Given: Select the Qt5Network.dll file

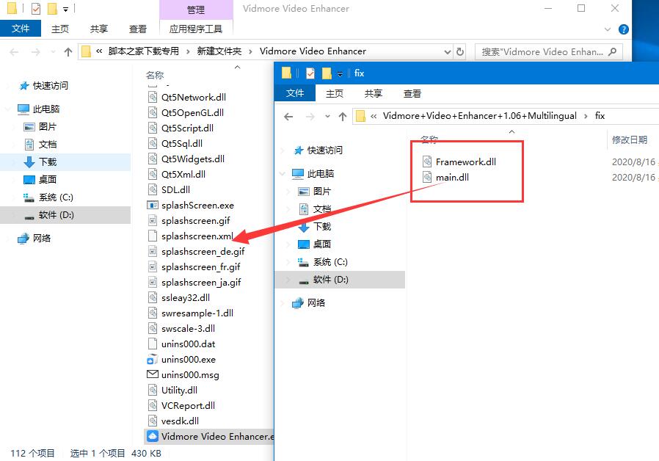Looking at the screenshot, I should click(x=193, y=98).
